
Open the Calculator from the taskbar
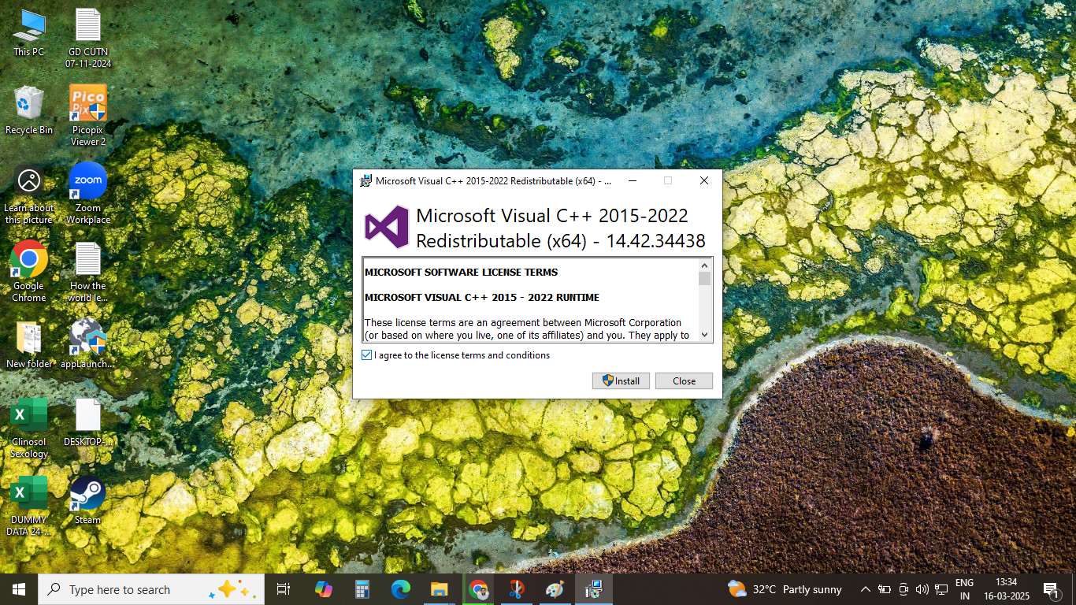tap(362, 589)
